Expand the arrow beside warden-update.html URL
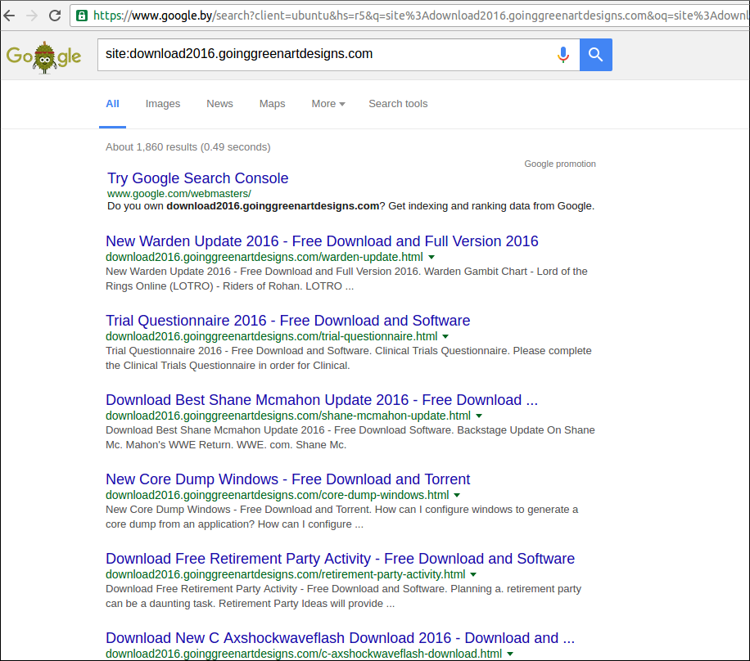The image size is (750, 661). (x=431, y=257)
